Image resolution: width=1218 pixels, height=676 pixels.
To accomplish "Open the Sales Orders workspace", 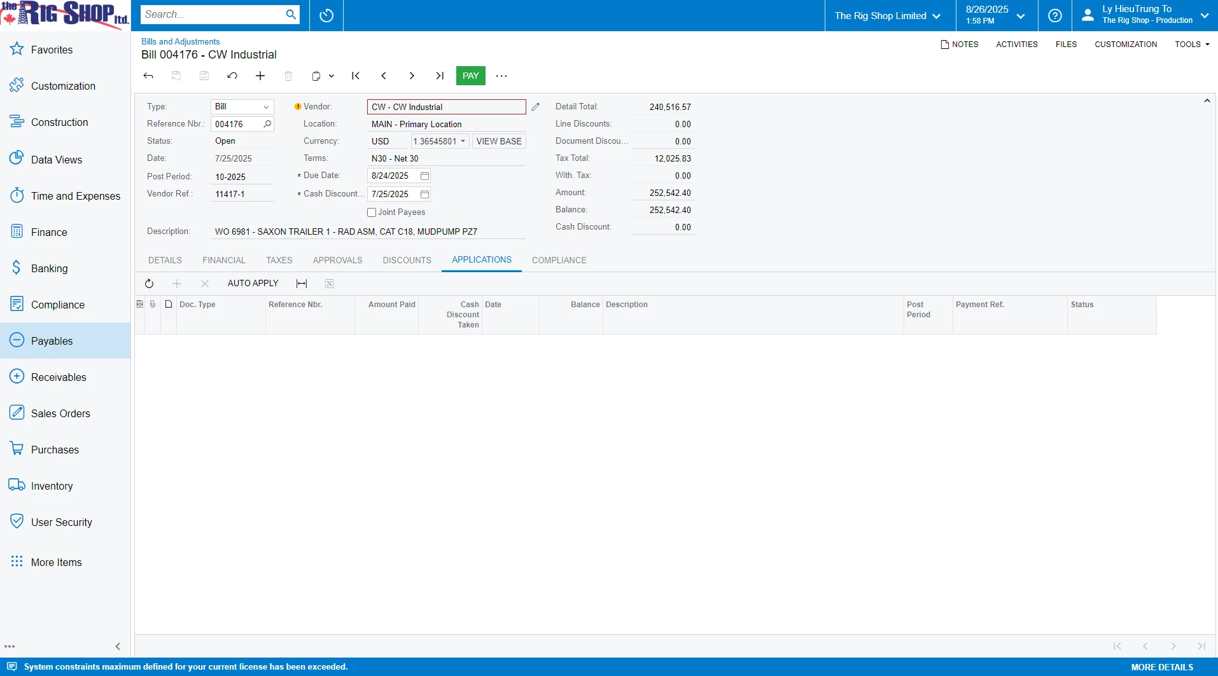I will coord(65,413).
